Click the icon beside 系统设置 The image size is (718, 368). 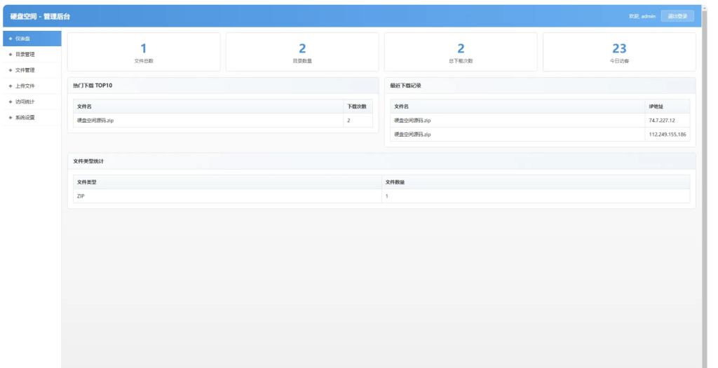coord(10,117)
